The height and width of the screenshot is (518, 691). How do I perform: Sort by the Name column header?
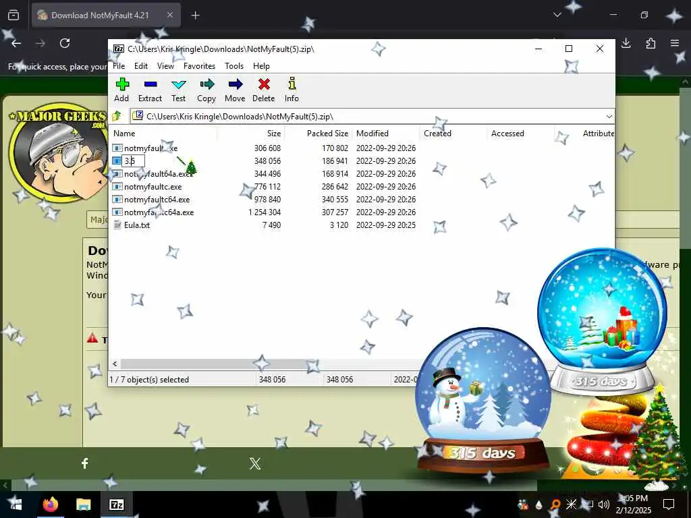pos(163,134)
